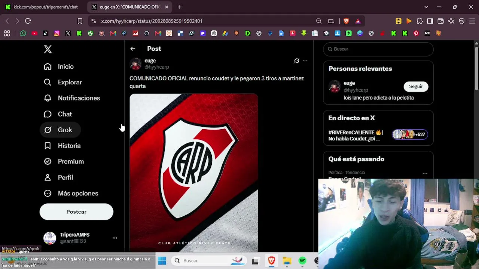Open the Windows Start menu
Image resolution: width=479 pixels, height=269 pixels.
pyautogui.click(x=162, y=261)
